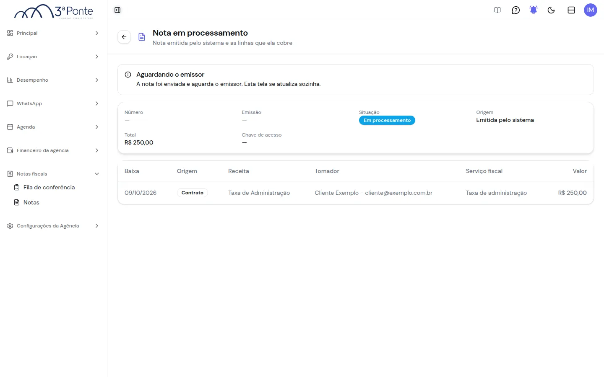Open the Agenda menu item
Screen dimensions: 604x377
[53, 127]
